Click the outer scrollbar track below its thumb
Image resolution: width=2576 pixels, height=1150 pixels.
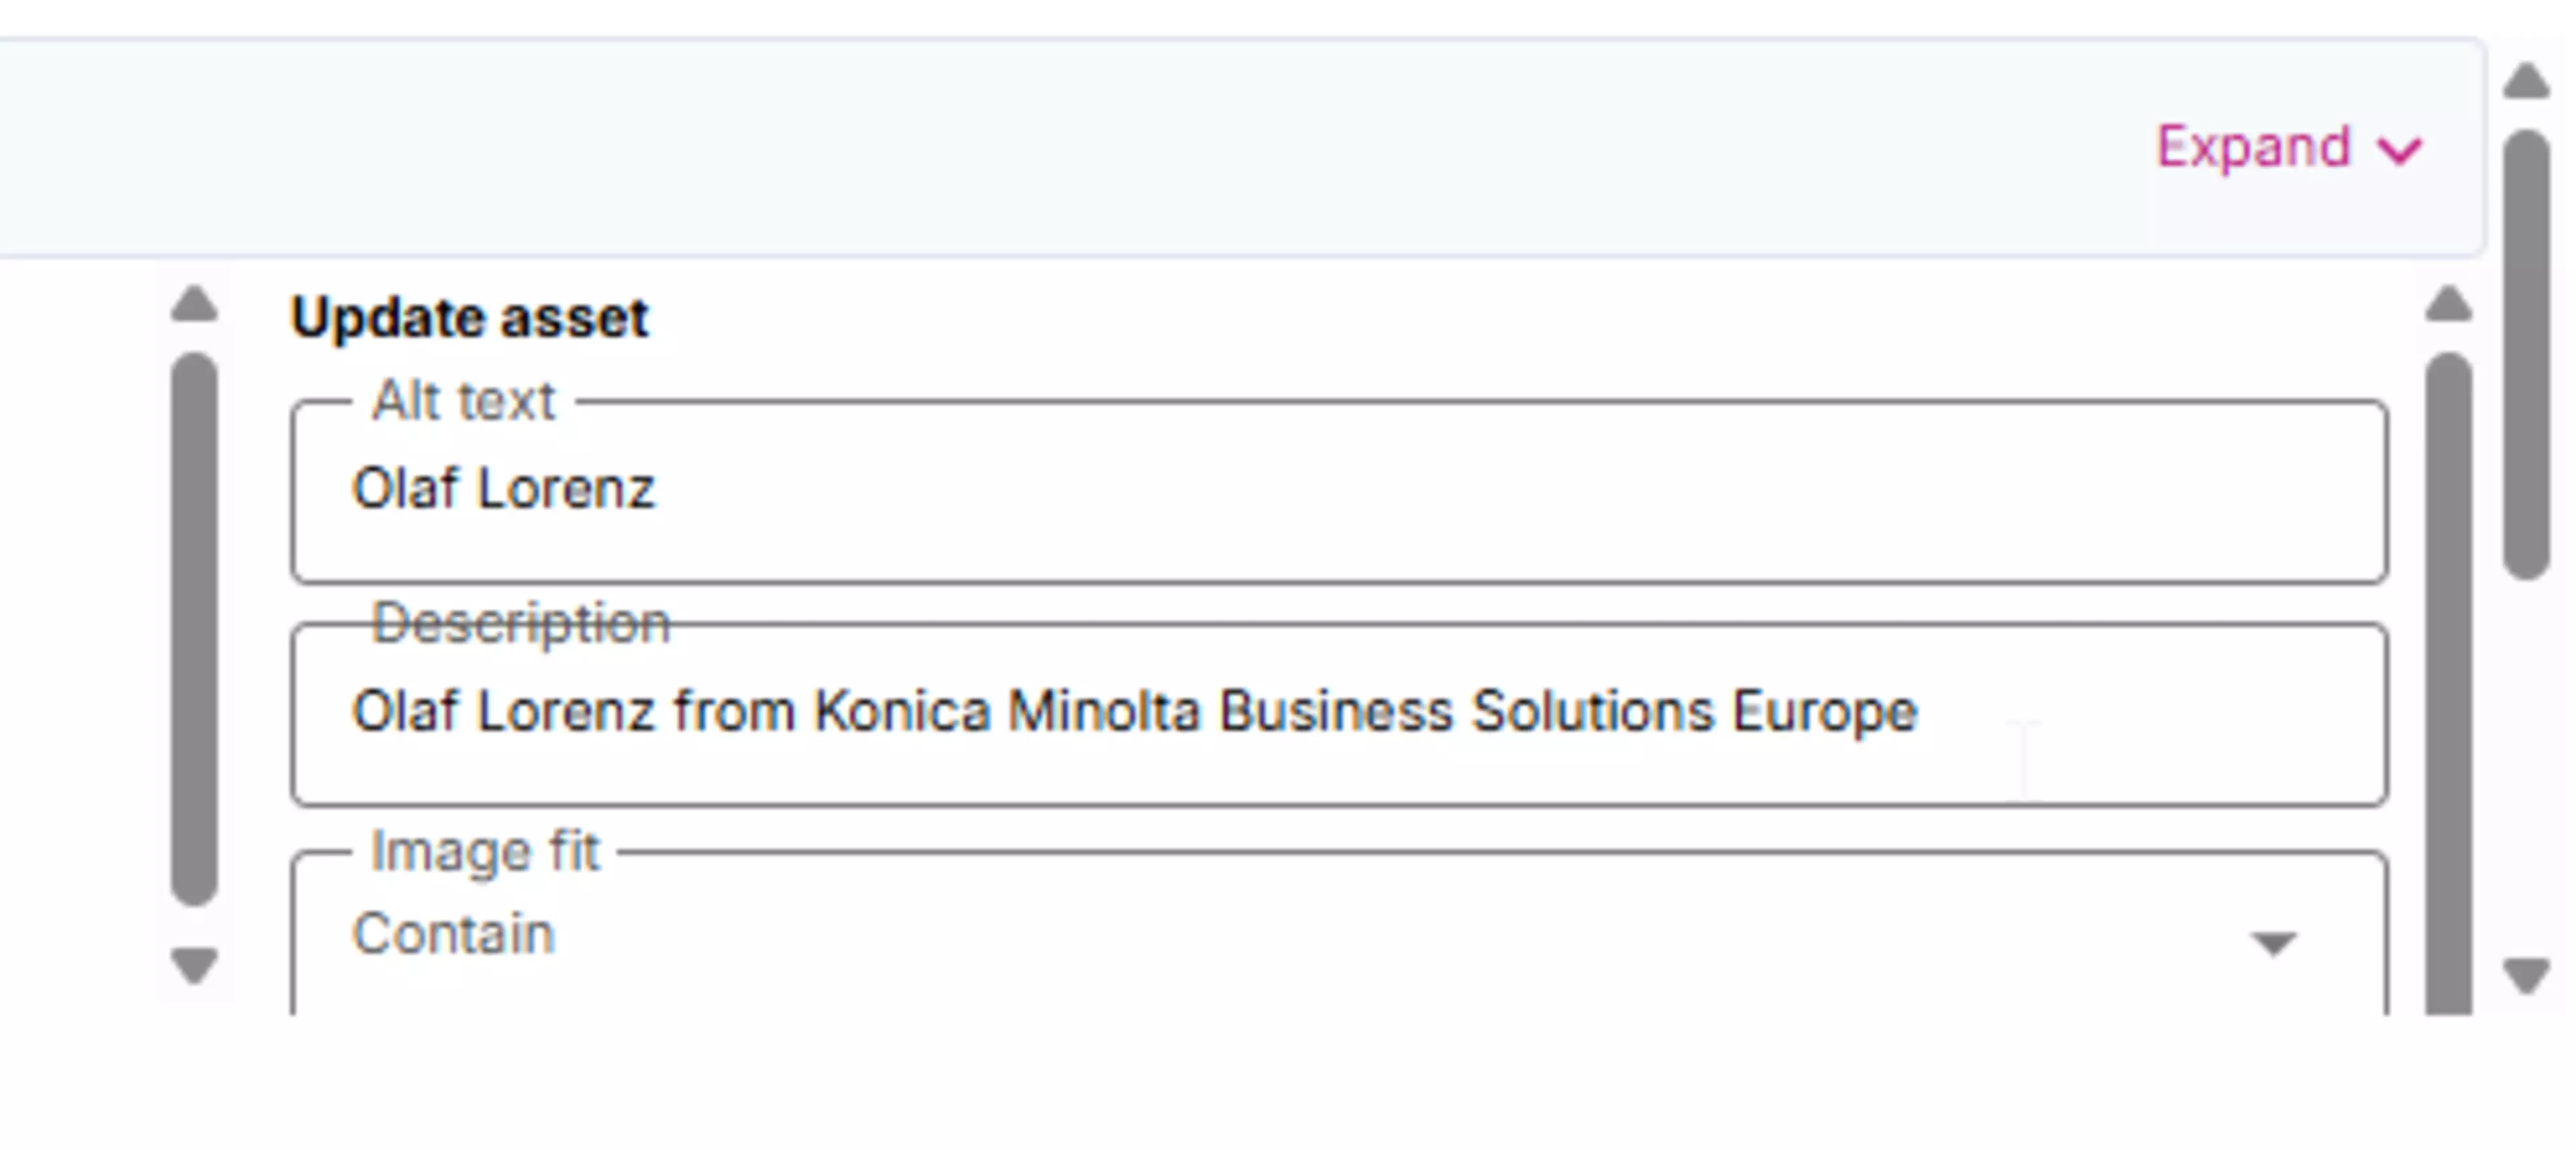[x=2526, y=760]
